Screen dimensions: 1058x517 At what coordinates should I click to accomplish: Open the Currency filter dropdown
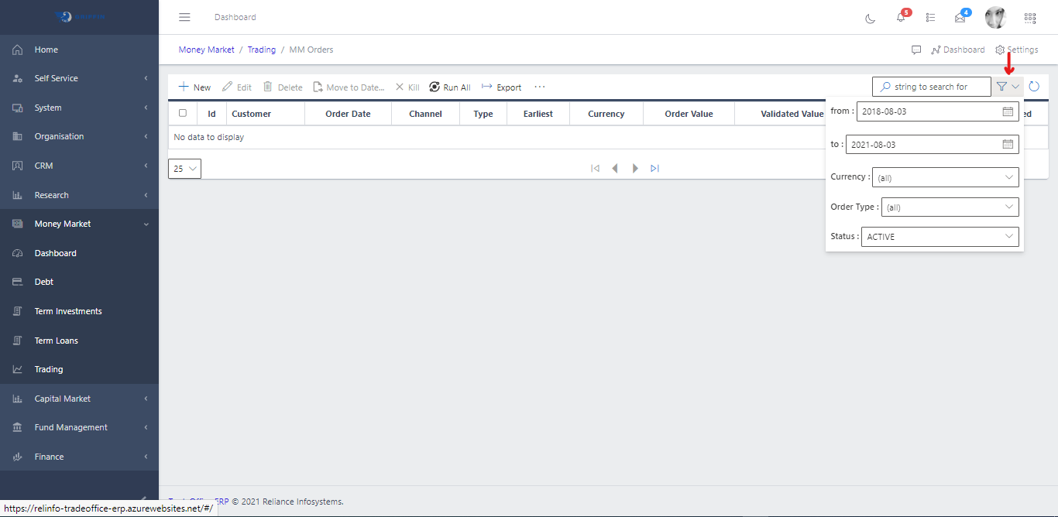coord(945,178)
